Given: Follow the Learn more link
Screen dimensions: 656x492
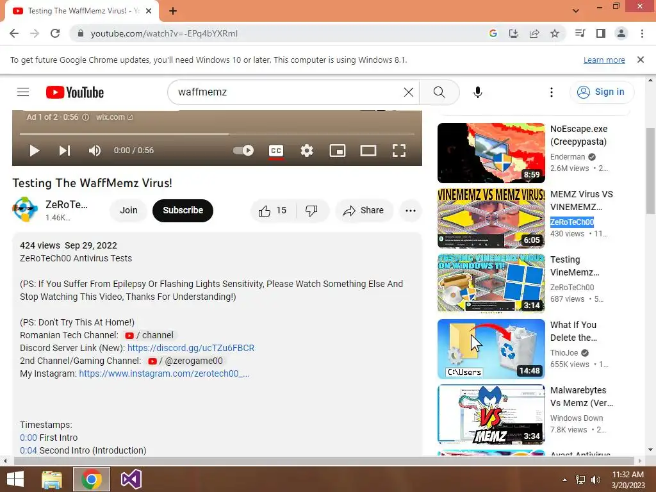Looking at the screenshot, I should click(x=604, y=60).
